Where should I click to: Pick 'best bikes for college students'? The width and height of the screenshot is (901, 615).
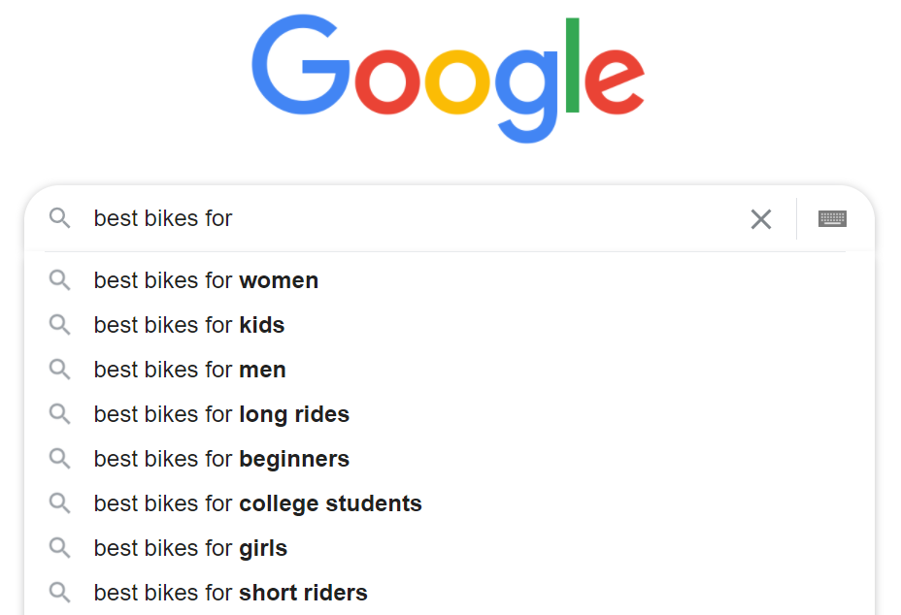(257, 503)
